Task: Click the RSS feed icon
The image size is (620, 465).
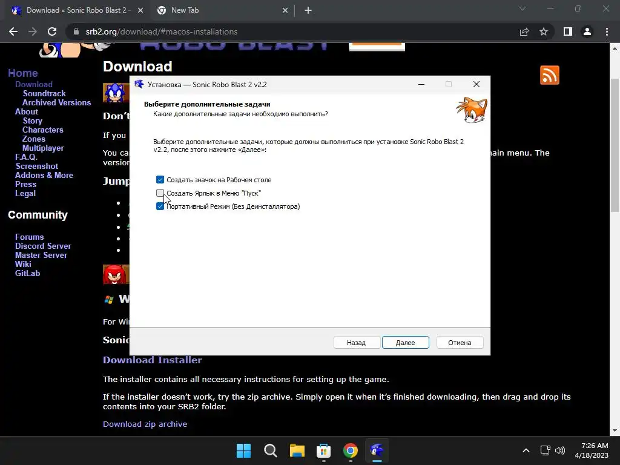Action: (x=550, y=75)
